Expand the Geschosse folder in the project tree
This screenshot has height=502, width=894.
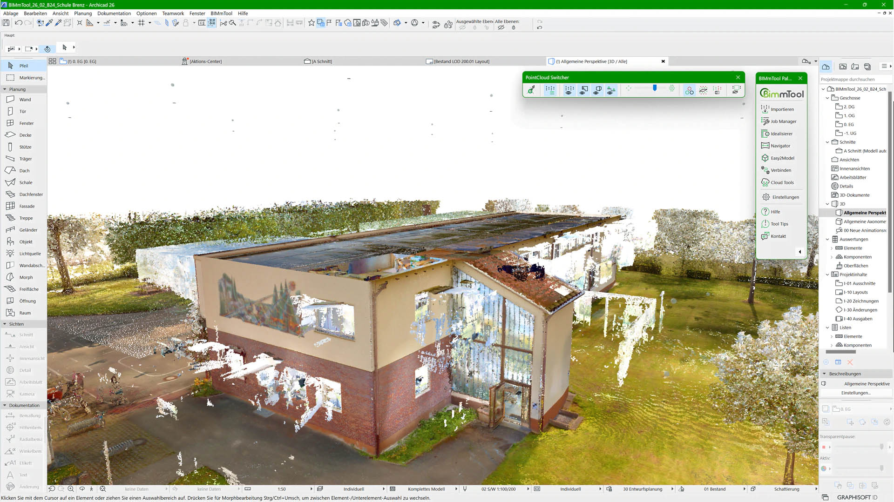827,98
